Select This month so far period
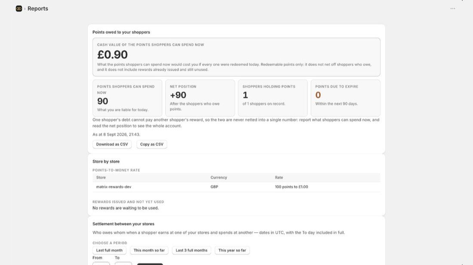Screen dimensions: 473x265 pyautogui.click(x=149, y=250)
